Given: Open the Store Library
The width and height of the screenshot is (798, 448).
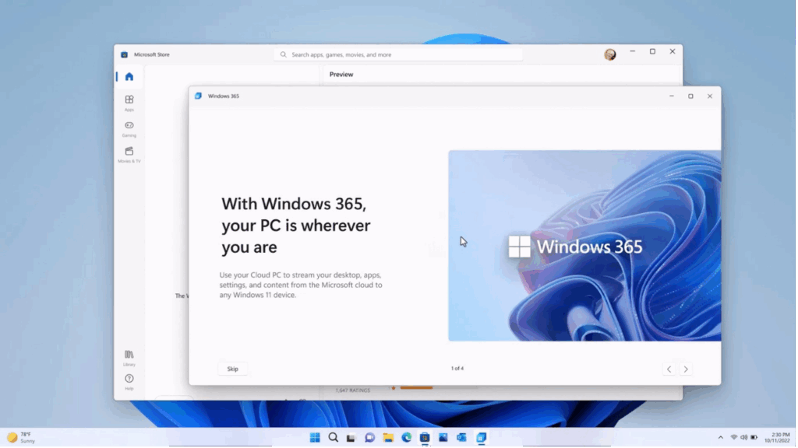Looking at the screenshot, I should pyautogui.click(x=129, y=357).
